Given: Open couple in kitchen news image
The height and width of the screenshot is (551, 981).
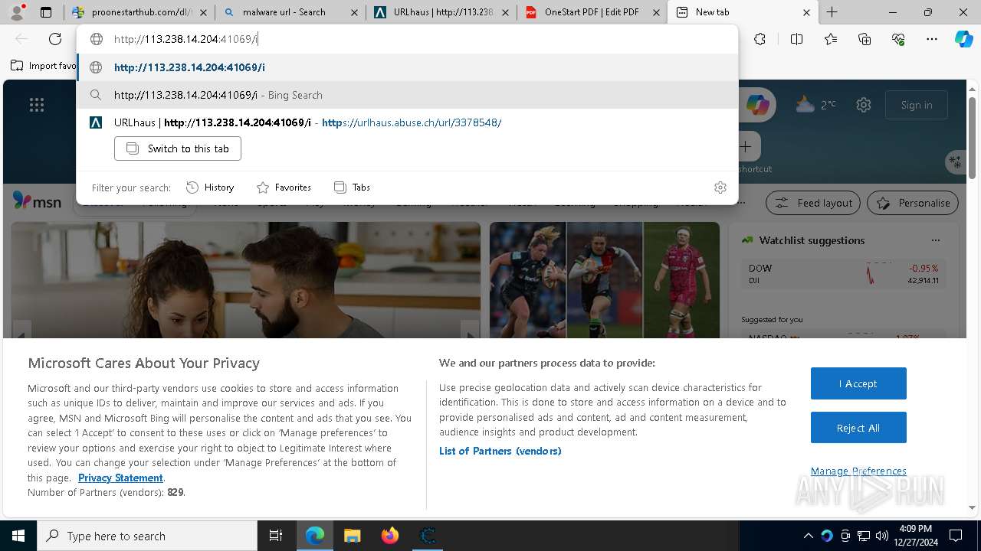Looking at the screenshot, I should [246, 280].
